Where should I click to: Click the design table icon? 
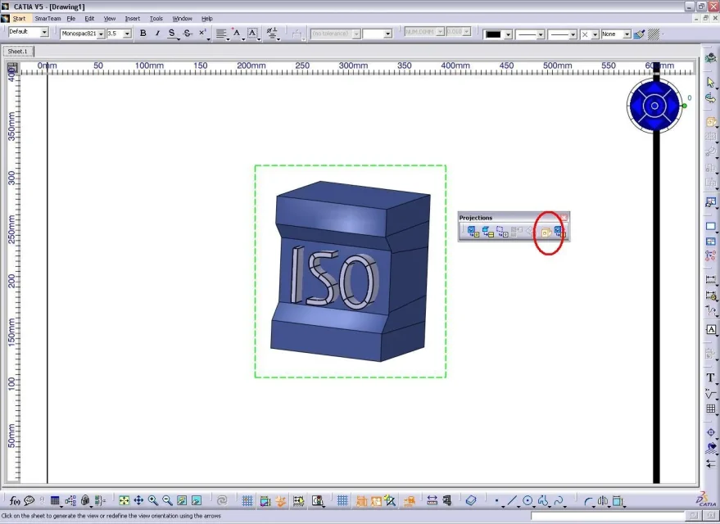coord(55,500)
